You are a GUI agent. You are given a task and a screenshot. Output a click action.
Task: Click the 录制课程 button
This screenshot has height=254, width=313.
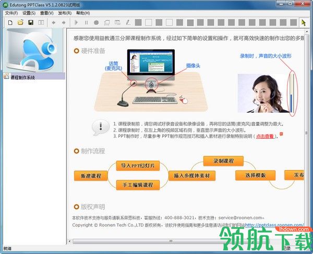coord(223,161)
